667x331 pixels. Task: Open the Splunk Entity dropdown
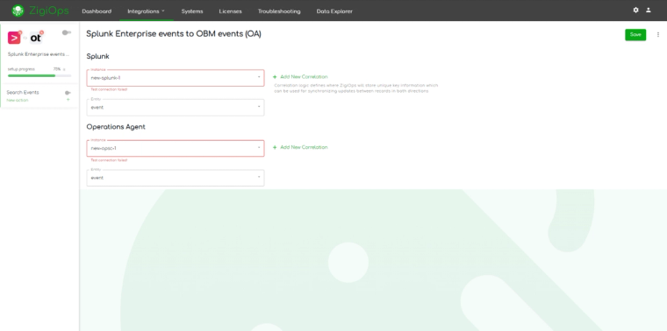point(176,108)
